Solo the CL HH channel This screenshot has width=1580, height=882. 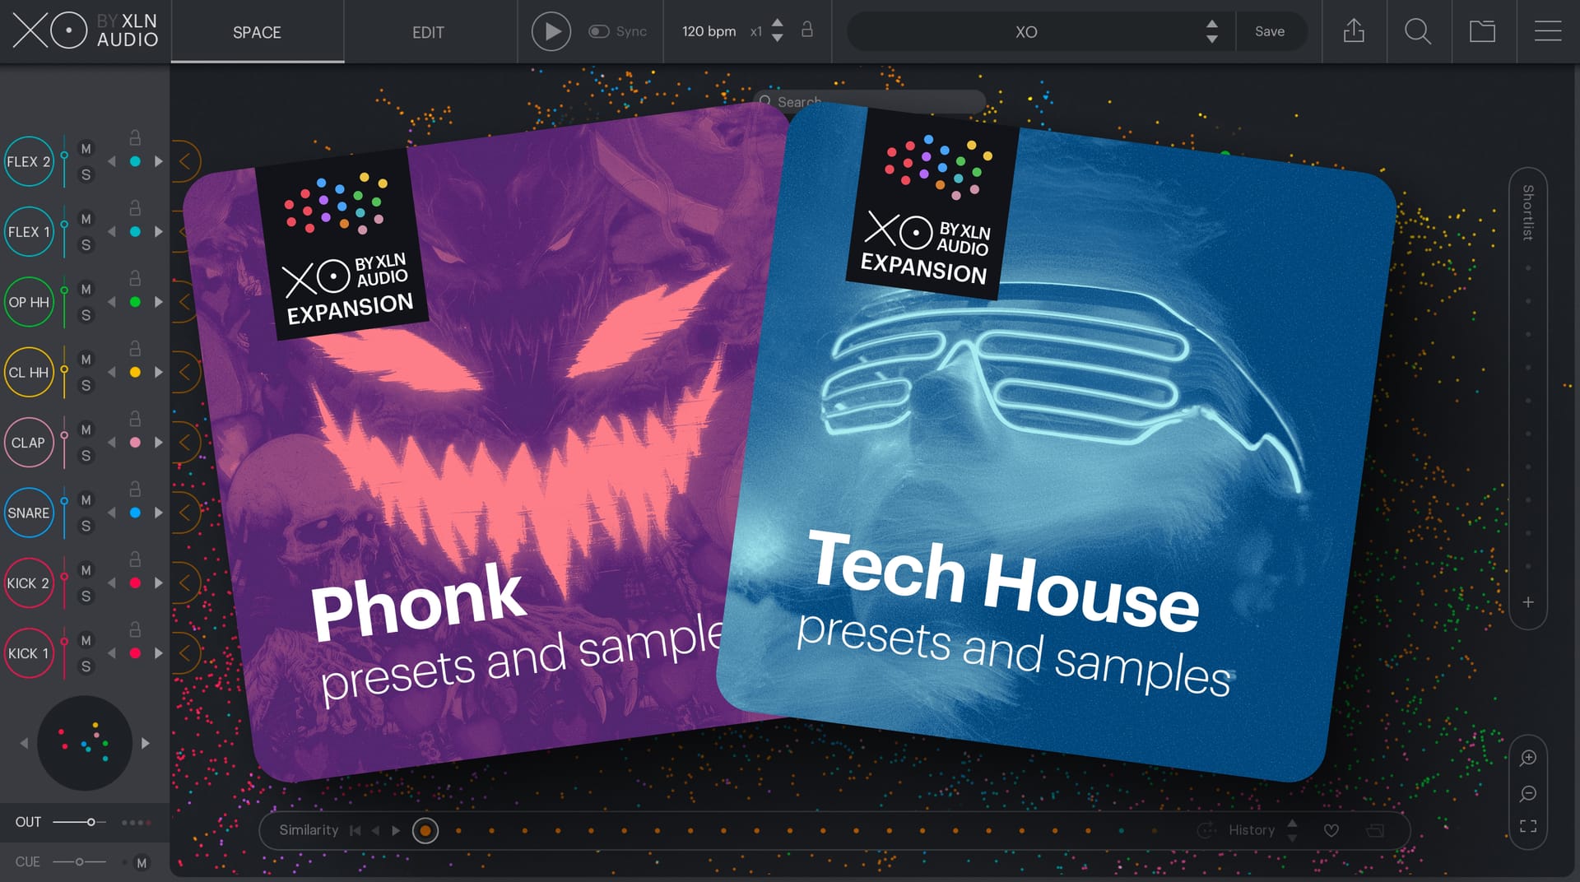pyautogui.click(x=86, y=386)
